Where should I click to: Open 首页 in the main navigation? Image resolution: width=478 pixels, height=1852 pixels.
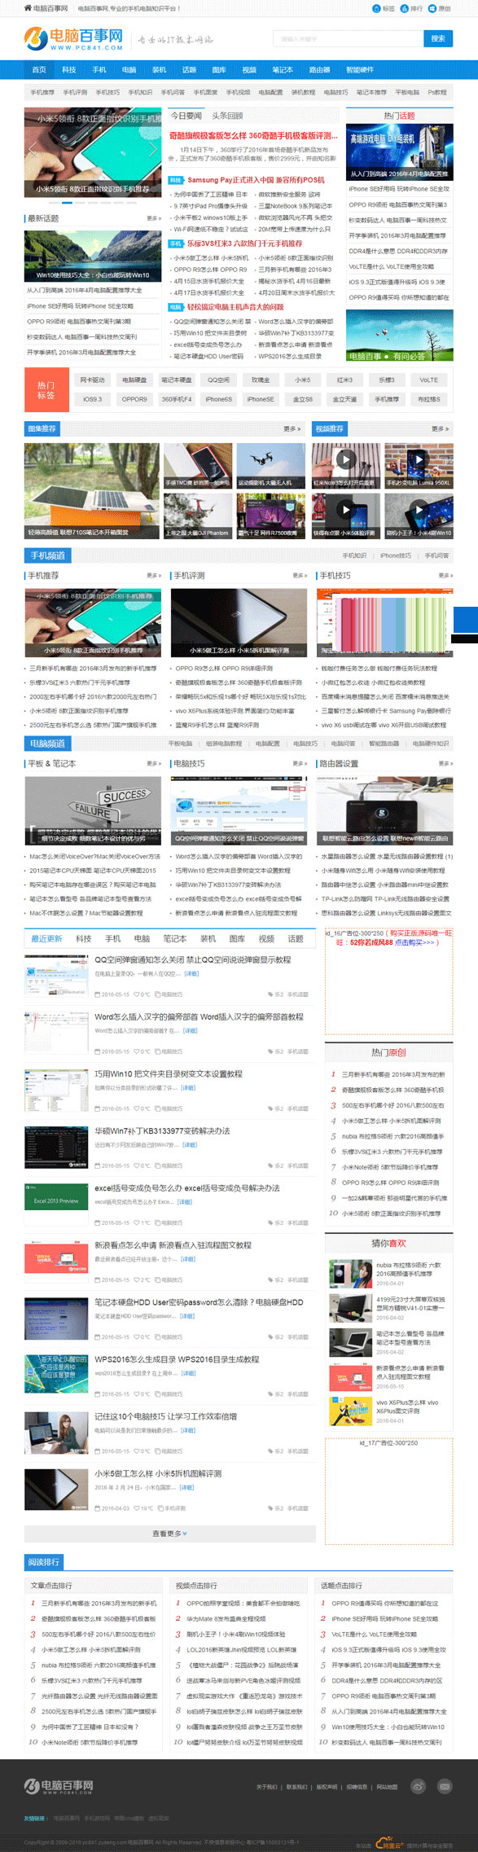point(38,70)
